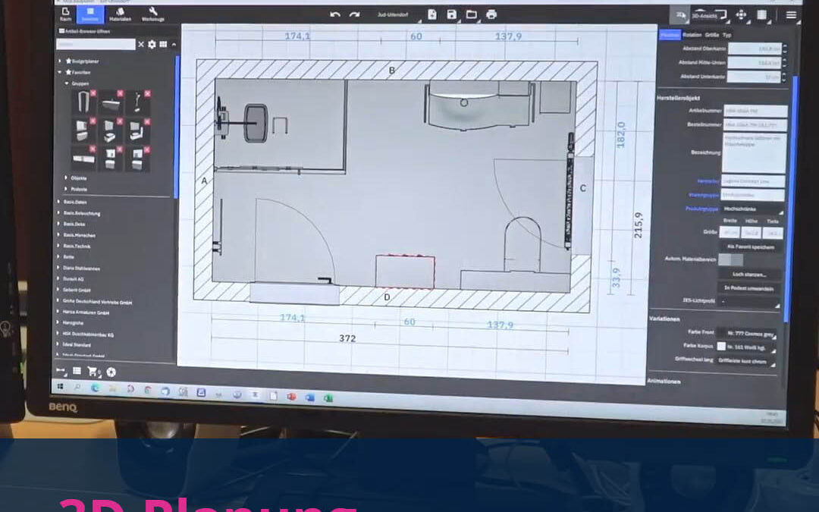
Task: Click In Podest umwandeln button
Action: [x=749, y=288]
